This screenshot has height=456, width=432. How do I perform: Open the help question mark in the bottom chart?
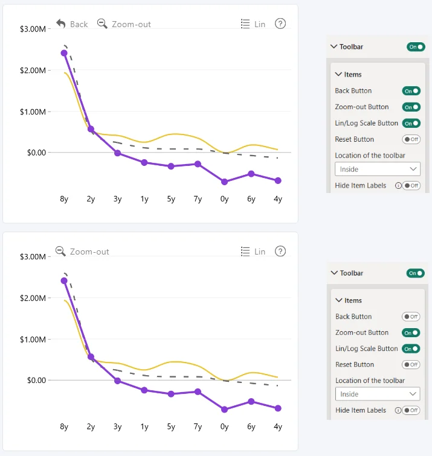tap(280, 252)
